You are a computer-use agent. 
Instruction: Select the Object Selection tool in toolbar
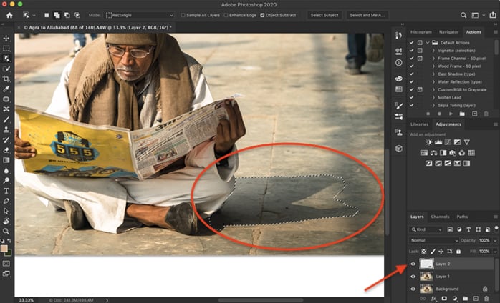click(x=6, y=59)
